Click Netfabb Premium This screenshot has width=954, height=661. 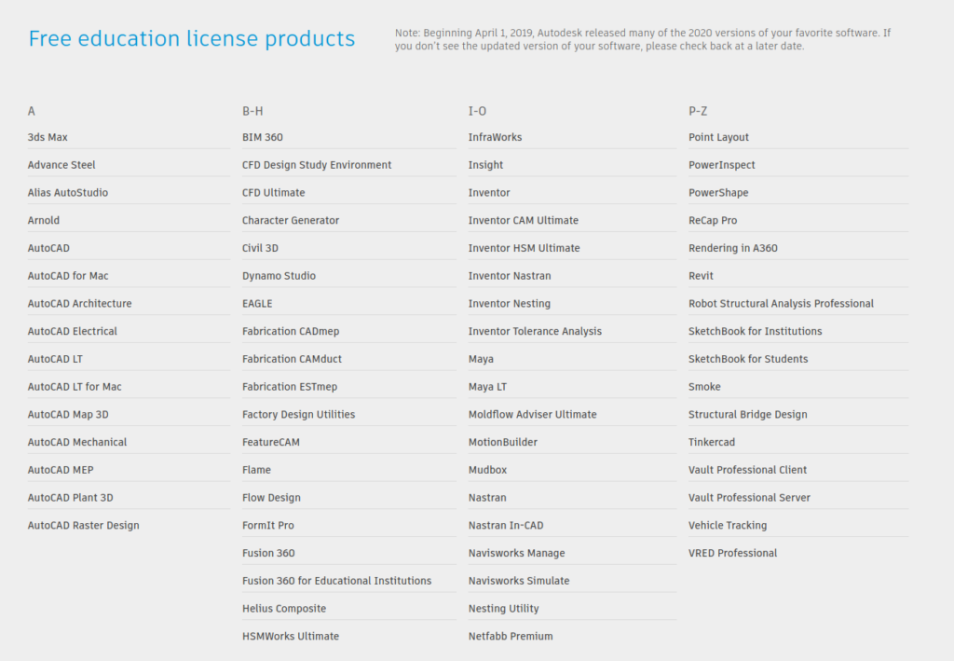511,636
